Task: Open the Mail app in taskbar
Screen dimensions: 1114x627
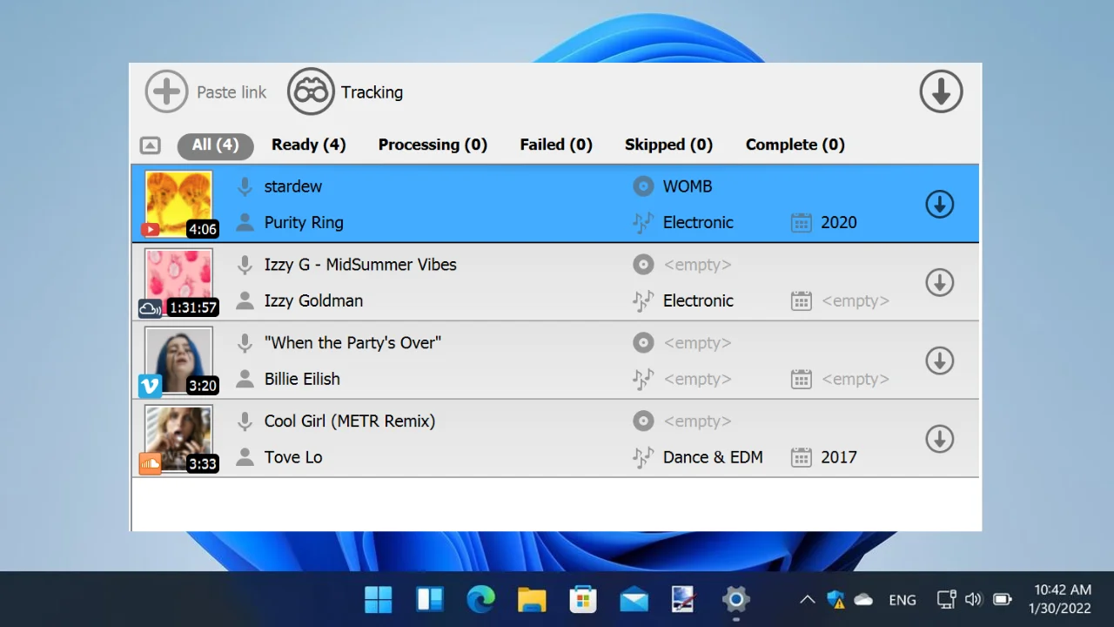Action: tap(634, 599)
